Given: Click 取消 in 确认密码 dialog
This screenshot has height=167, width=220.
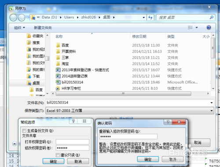Looking at the screenshot, I should 172,159.
